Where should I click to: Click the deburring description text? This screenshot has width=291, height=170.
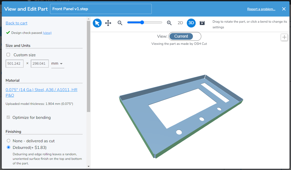click(47, 159)
